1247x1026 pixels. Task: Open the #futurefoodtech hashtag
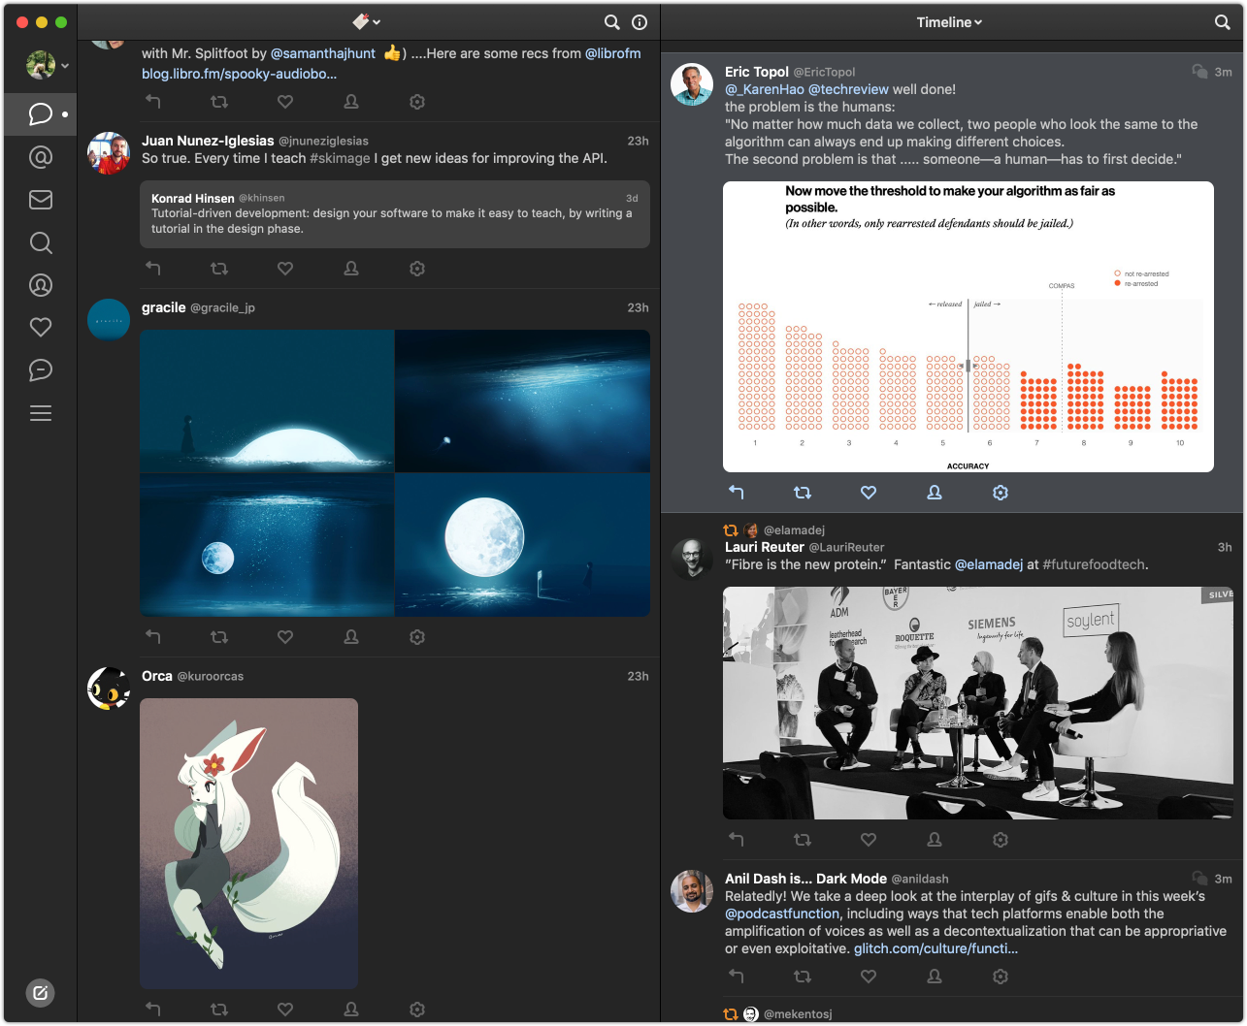click(x=1094, y=564)
